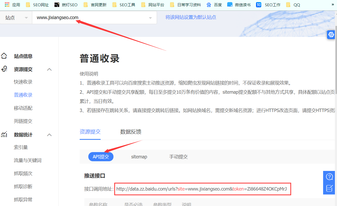Select the 手动提交 option

(178, 157)
